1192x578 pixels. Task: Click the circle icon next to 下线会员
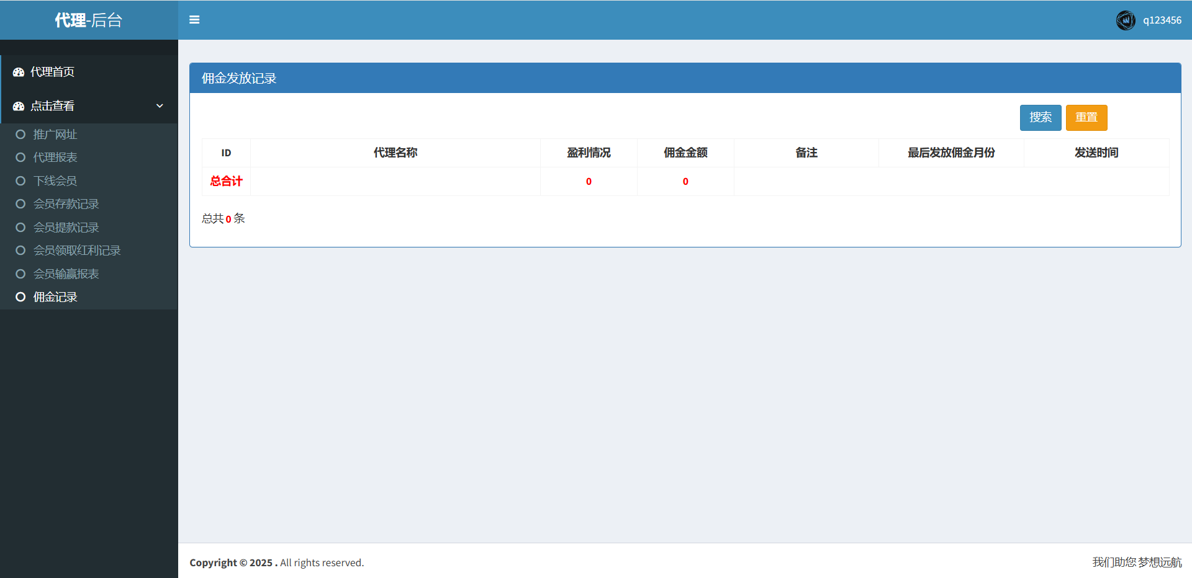pos(20,181)
